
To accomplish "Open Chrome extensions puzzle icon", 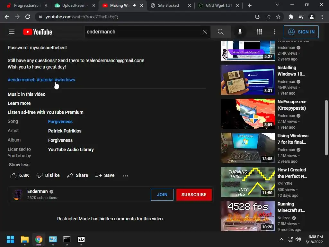I will [291, 17].
